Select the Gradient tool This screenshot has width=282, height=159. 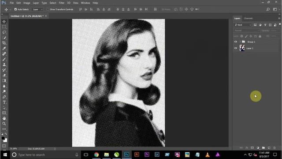[x=4, y=81]
